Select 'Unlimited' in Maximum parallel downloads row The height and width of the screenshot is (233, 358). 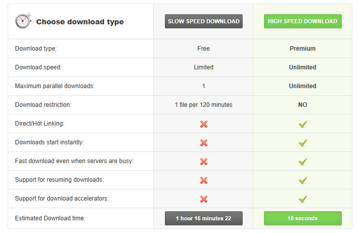click(x=303, y=86)
